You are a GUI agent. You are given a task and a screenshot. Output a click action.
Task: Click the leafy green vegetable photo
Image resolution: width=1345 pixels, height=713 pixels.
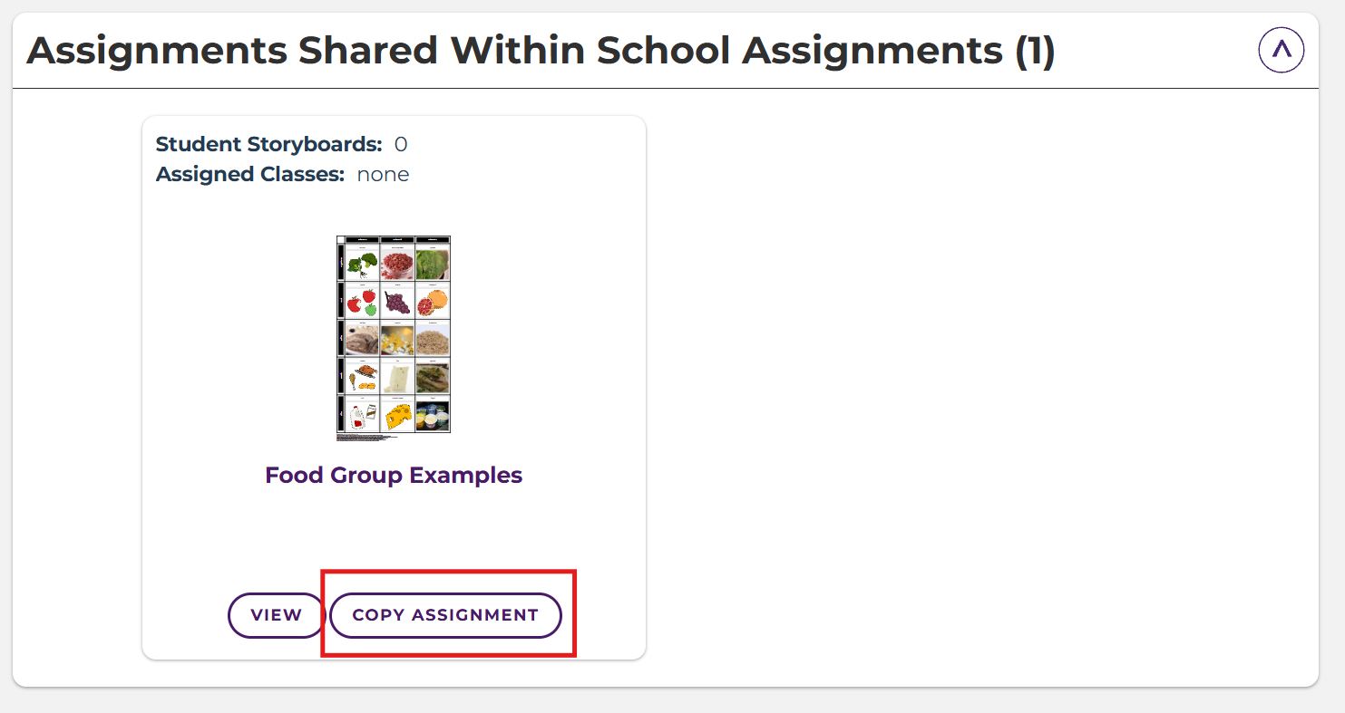[433, 264]
